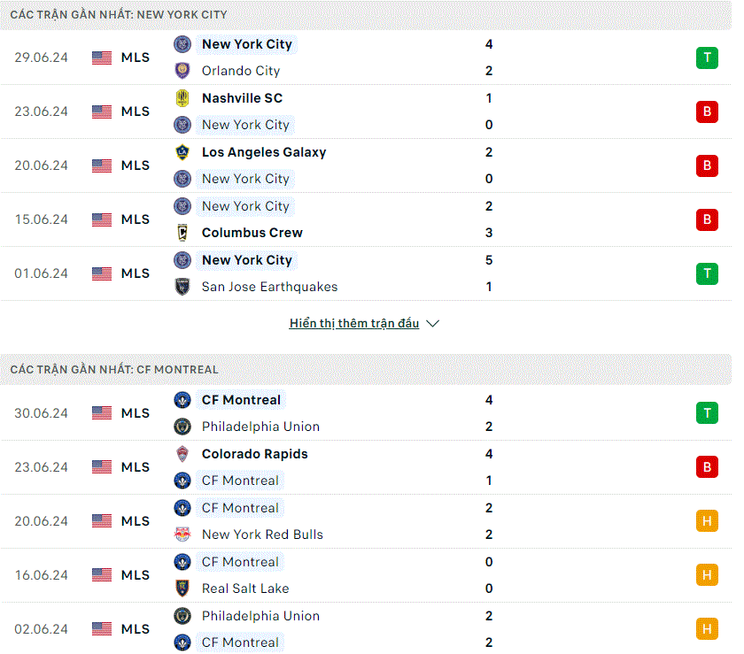The height and width of the screenshot is (654, 744).
Task: Click the red B badge for the Nashville SC match
Action: coord(707,112)
